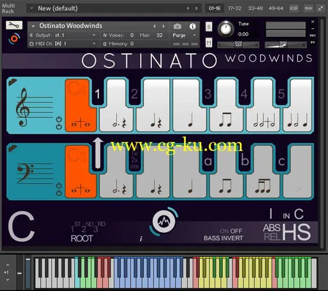Open the Ostinato Woodwinds instrument dropdown

pos(33,26)
